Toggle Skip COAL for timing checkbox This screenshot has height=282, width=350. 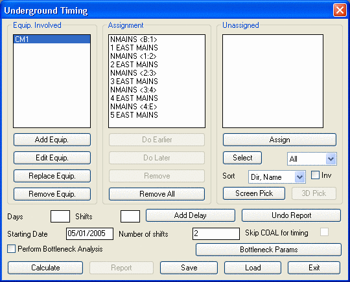coord(324,232)
